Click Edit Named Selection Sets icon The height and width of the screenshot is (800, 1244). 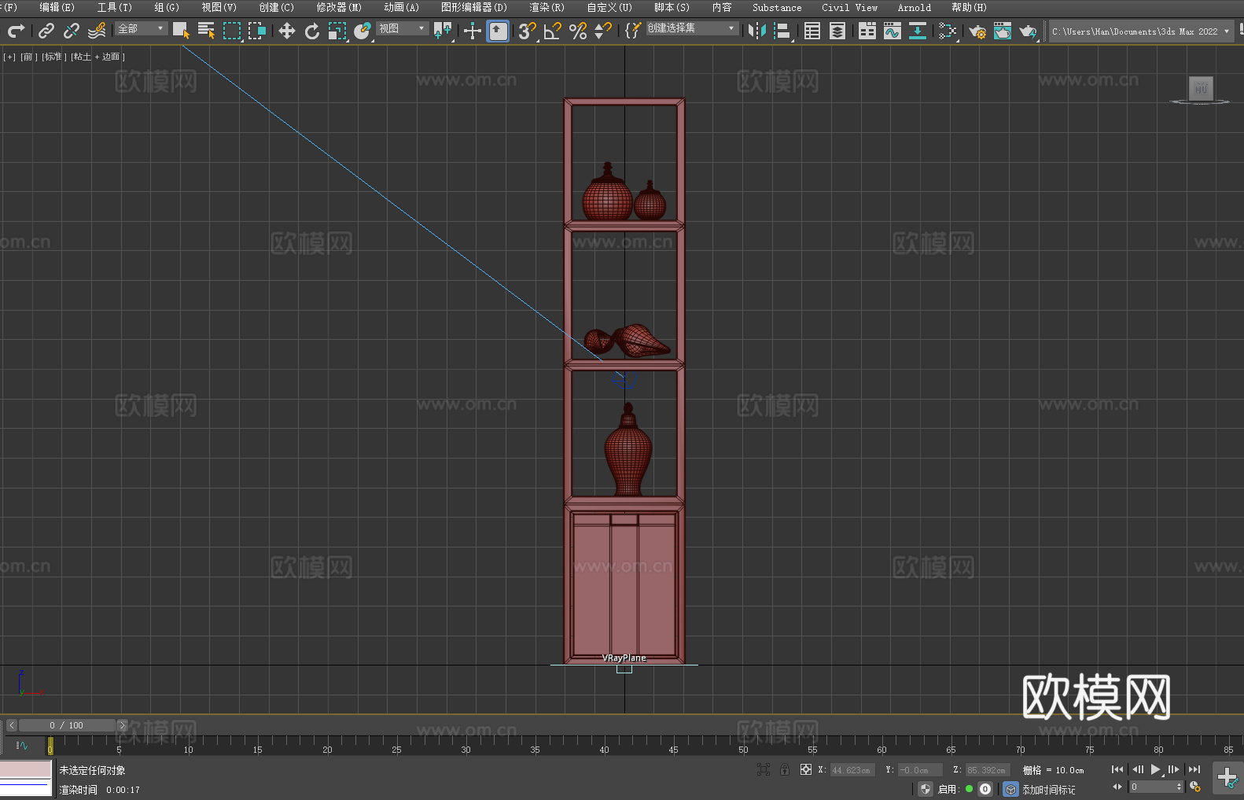click(x=633, y=31)
